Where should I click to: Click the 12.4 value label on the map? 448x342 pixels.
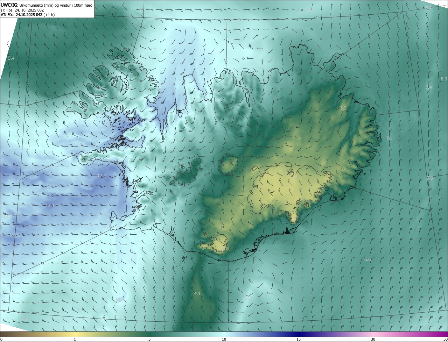102,176
